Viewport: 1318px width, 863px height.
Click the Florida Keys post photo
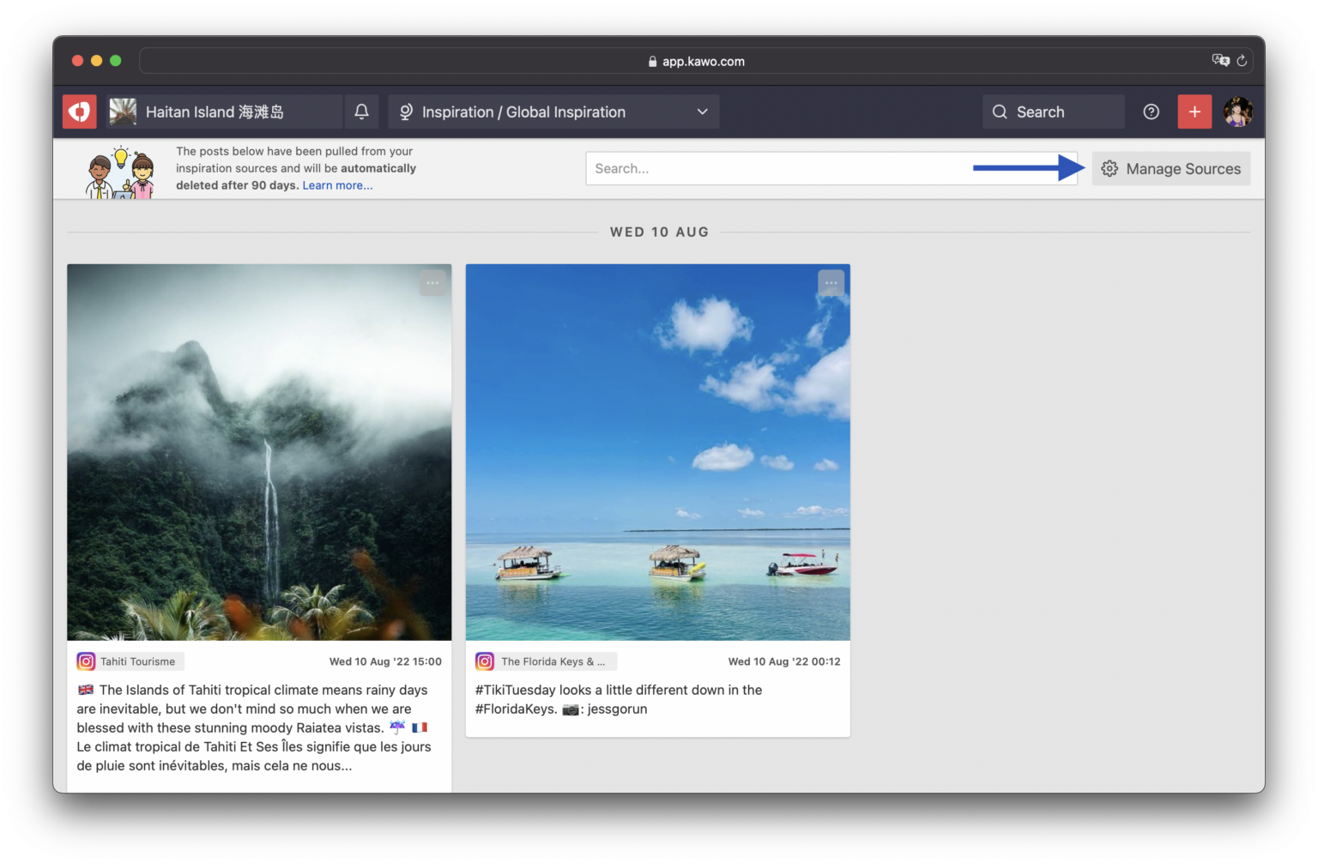pyautogui.click(x=657, y=452)
